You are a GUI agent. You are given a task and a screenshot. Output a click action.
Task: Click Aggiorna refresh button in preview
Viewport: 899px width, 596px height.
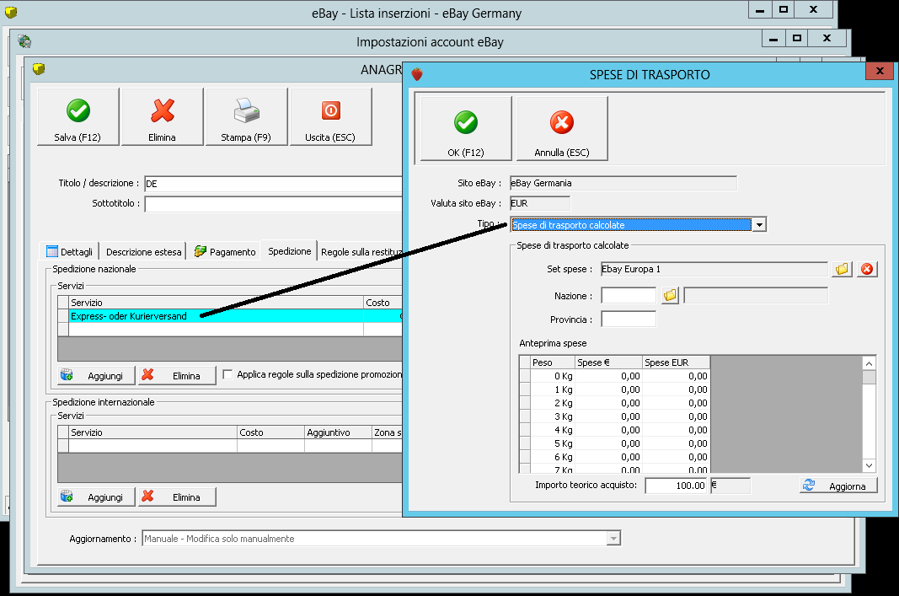click(x=838, y=486)
